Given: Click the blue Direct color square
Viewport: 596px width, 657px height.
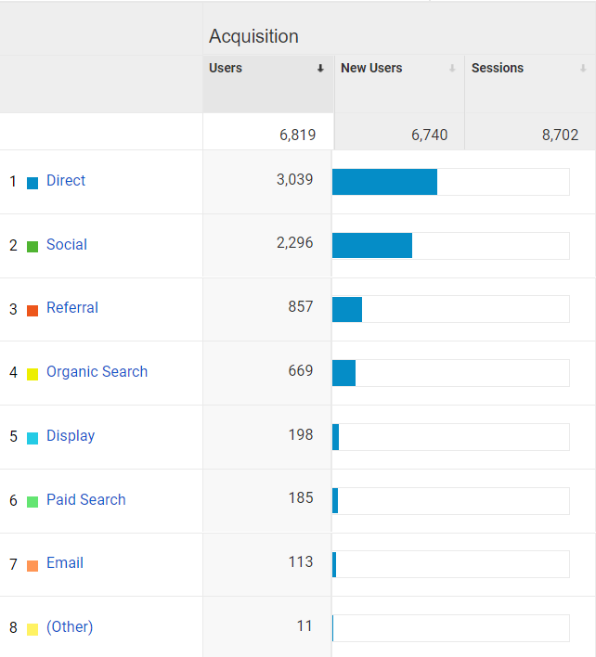Looking at the screenshot, I should pyautogui.click(x=32, y=183).
